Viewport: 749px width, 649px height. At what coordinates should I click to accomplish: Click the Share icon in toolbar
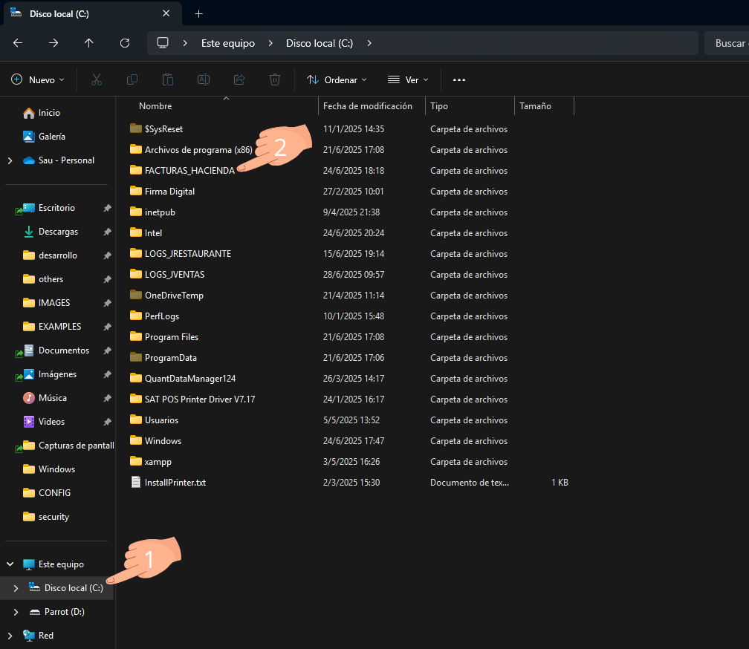(x=239, y=79)
